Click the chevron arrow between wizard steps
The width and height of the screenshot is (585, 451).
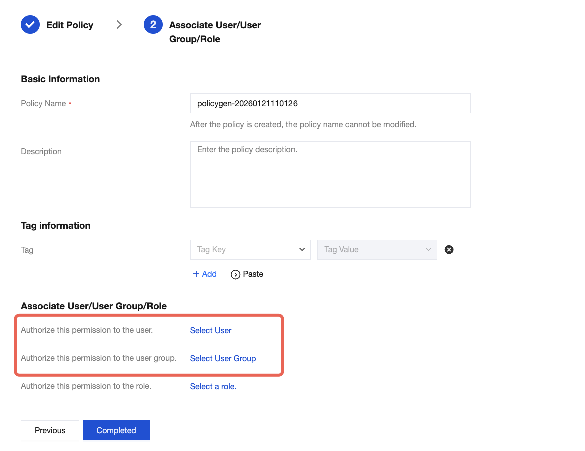[x=119, y=25]
